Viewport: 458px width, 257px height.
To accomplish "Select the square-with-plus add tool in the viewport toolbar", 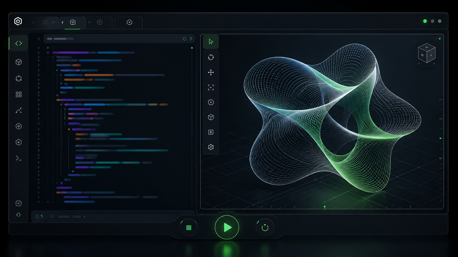I will tap(211, 132).
